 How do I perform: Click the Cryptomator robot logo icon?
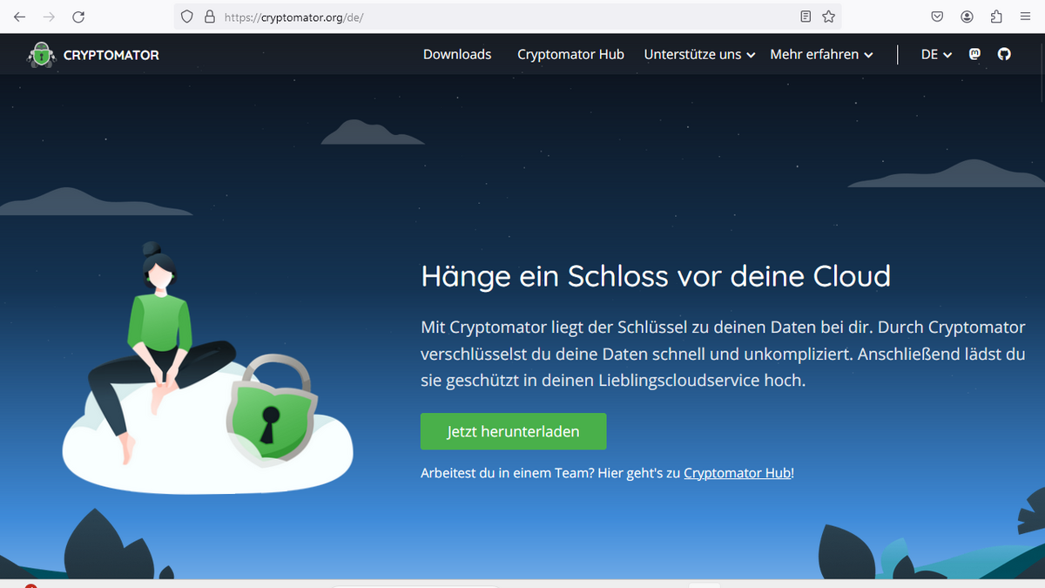click(41, 55)
